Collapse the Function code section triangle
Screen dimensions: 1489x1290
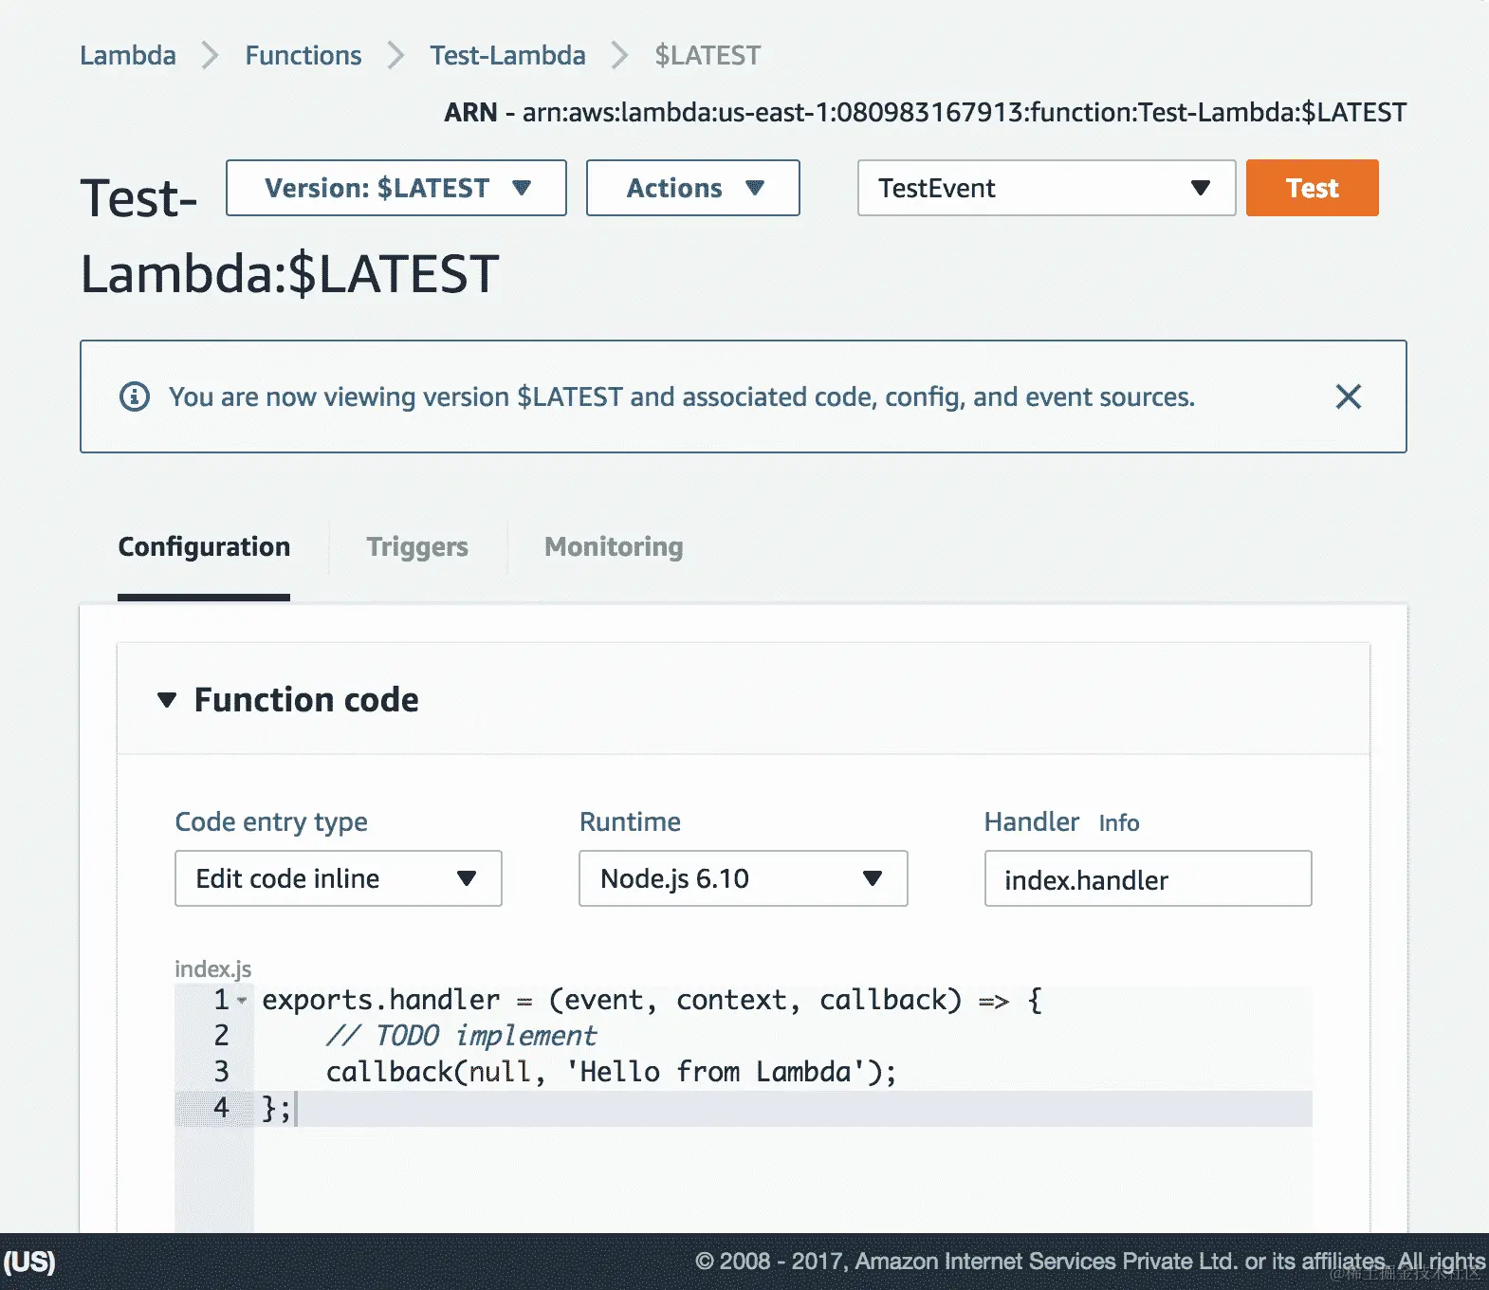(167, 700)
